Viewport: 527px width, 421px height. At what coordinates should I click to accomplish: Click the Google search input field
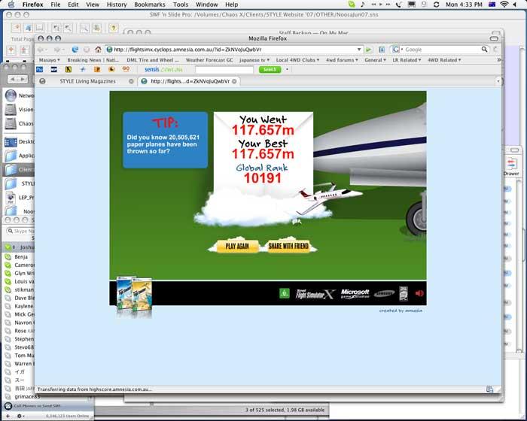[441, 50]
